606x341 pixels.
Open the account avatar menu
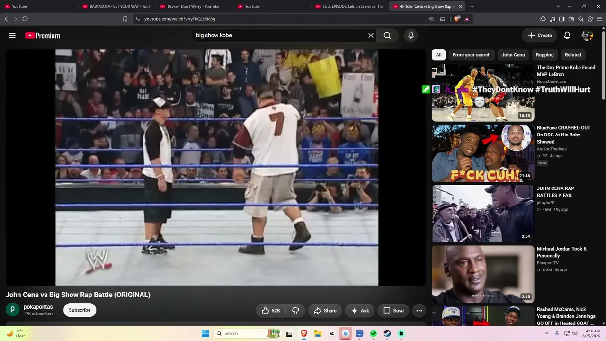point(588,36)
